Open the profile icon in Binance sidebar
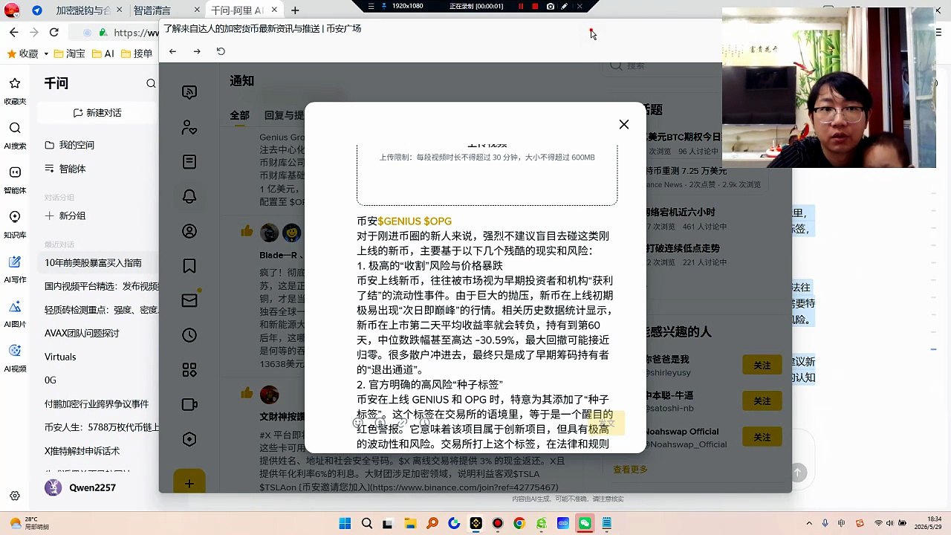This screenshot has height=535, width=951. (x=189, y=231)
